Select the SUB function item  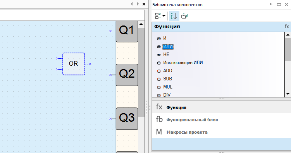pos(167,79)
